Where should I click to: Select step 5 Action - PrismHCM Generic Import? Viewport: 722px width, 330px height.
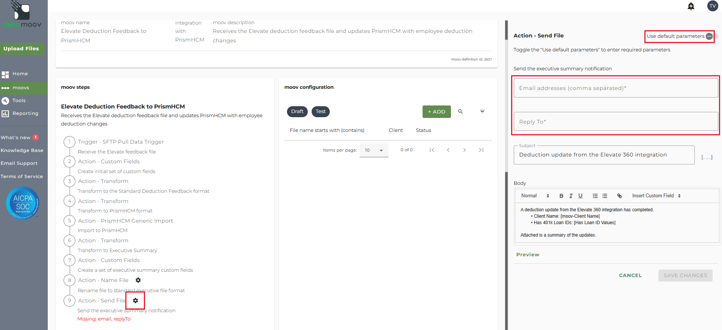tap(125, 221)
